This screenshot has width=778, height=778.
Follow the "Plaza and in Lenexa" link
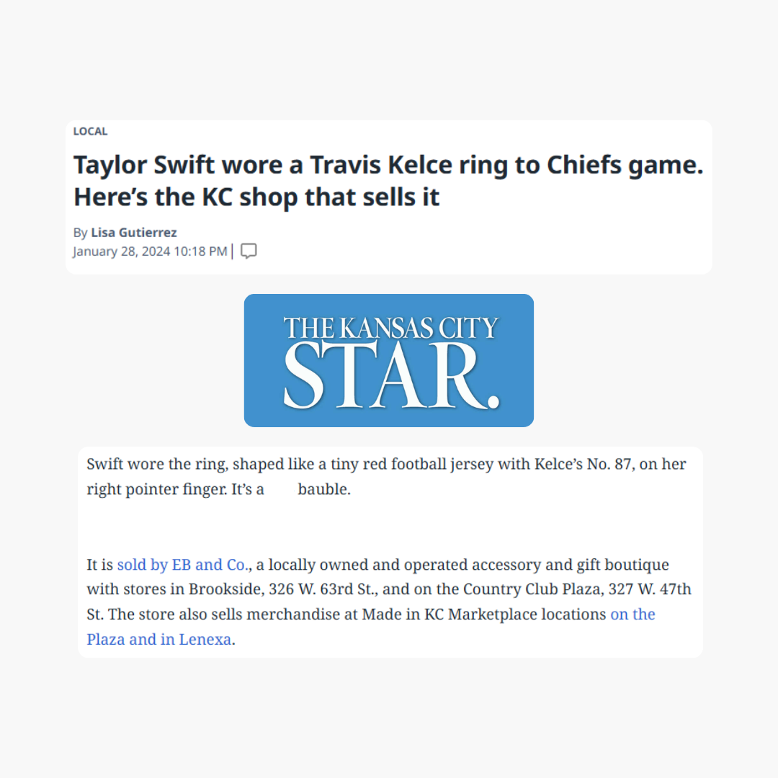click(x=158, y=639)
